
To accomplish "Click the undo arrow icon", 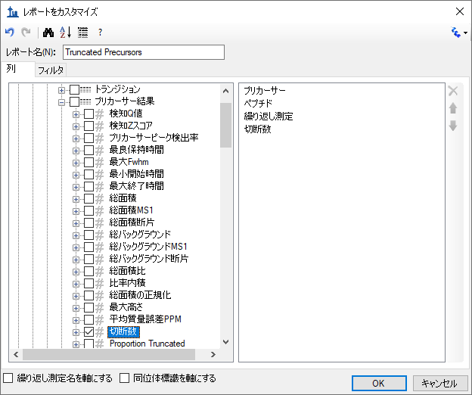I will [x=10, y=33].
